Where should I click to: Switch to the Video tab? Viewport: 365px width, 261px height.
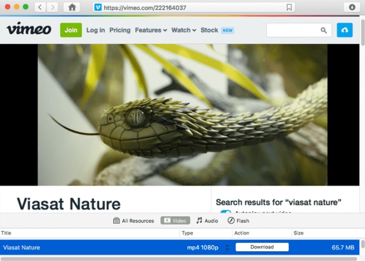click(175, 220)
